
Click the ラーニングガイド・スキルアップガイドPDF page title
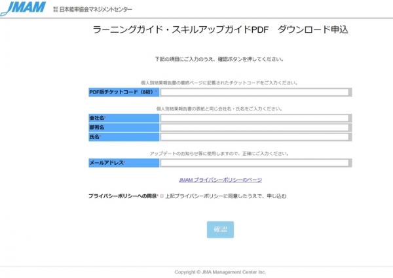click(220, 29)
